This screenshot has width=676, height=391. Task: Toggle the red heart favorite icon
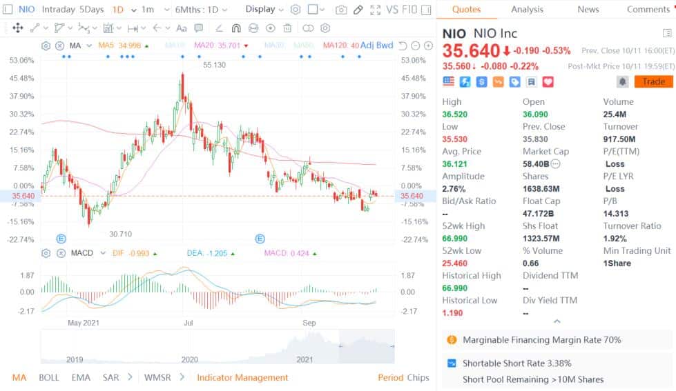pos(548,82)
